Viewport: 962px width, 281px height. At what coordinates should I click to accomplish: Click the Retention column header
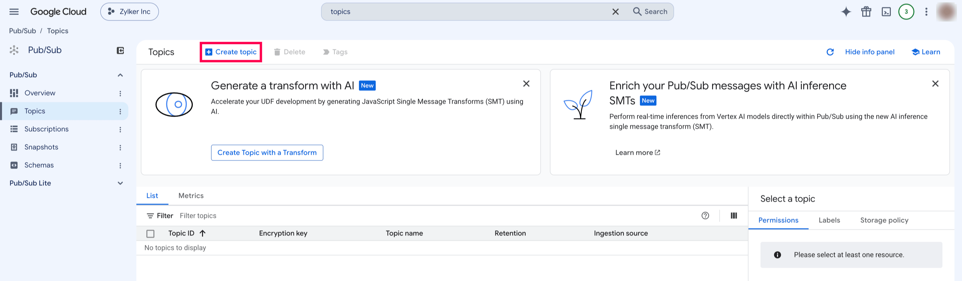510,233
